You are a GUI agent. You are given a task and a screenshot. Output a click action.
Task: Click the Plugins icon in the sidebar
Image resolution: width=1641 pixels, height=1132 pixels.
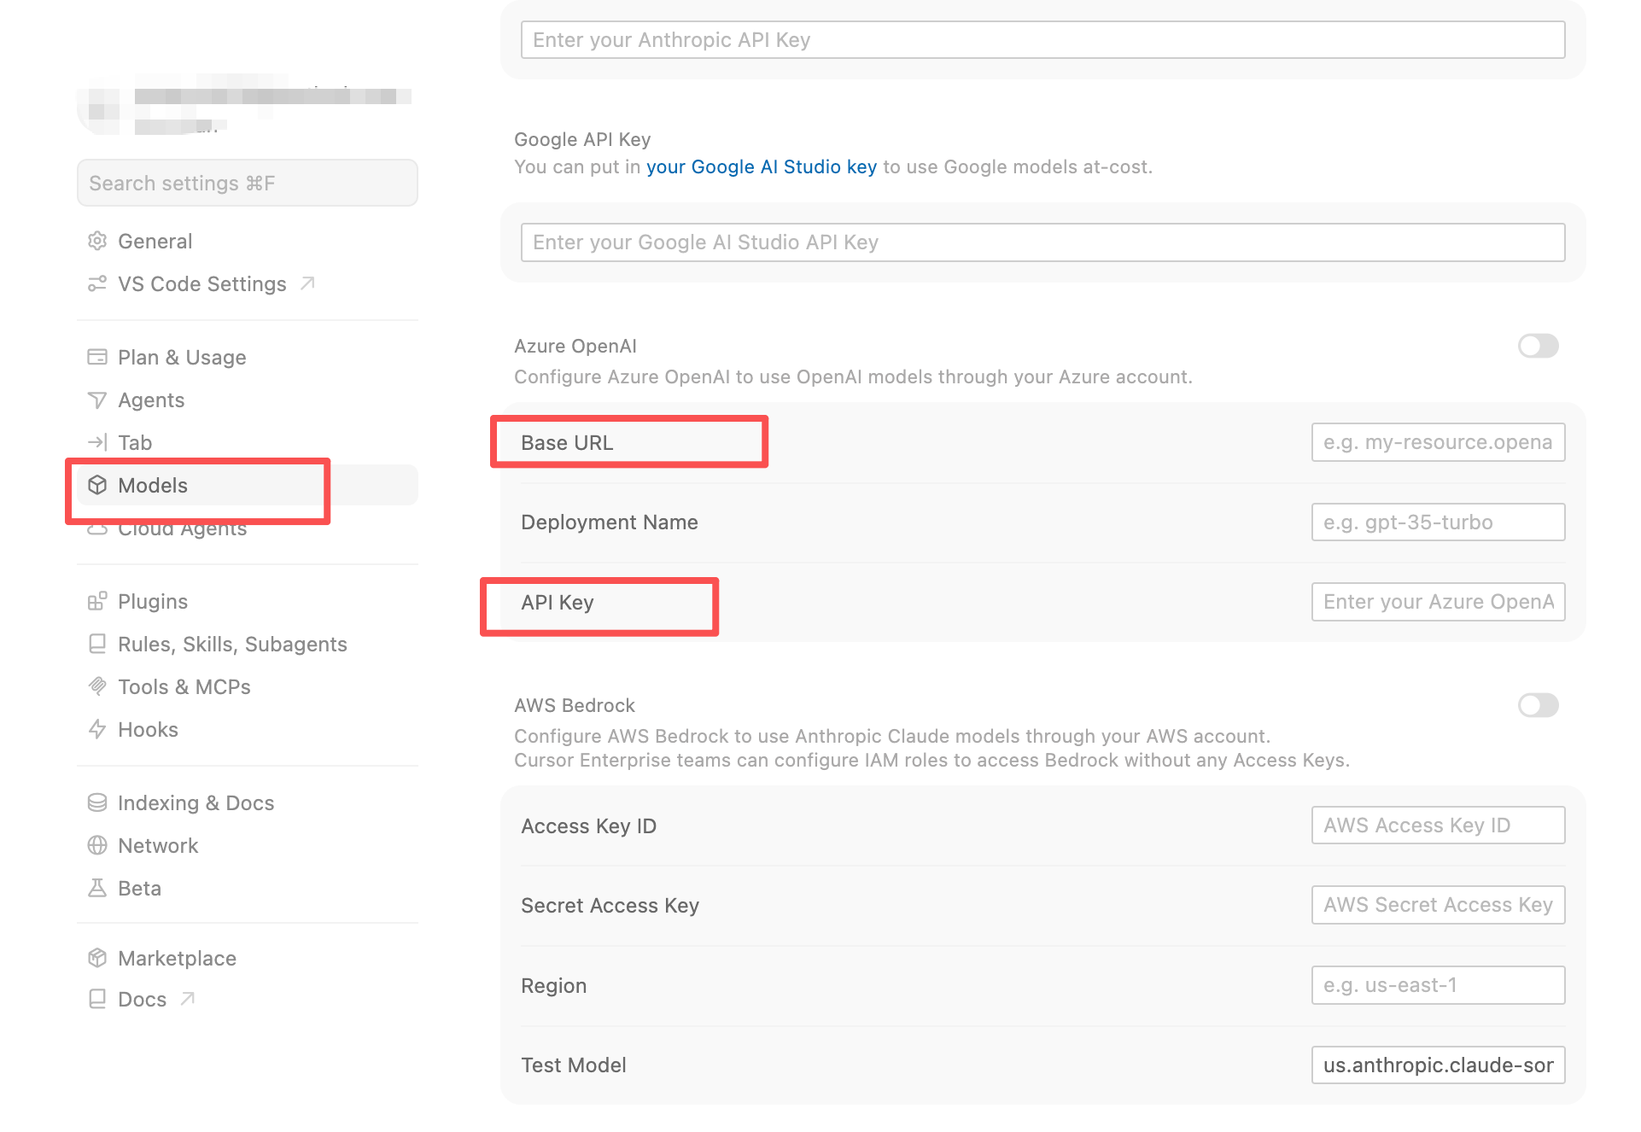click(x=97, y=601)
